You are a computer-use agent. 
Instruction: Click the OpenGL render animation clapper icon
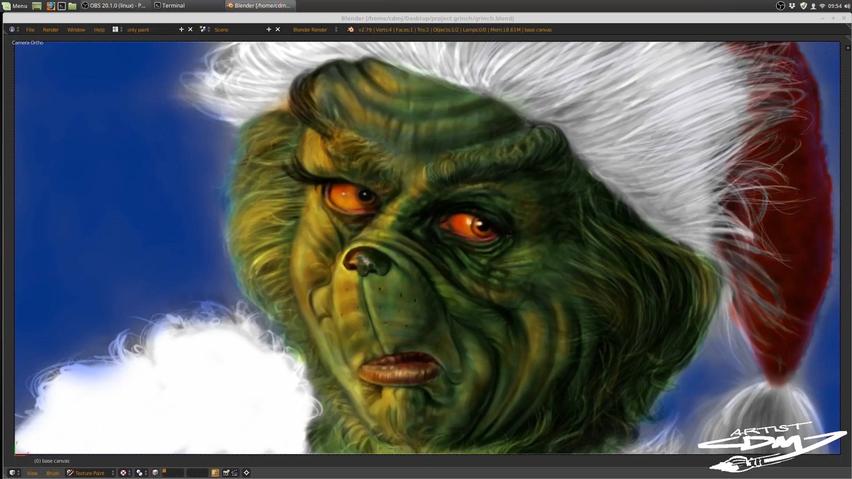point(235,473)
